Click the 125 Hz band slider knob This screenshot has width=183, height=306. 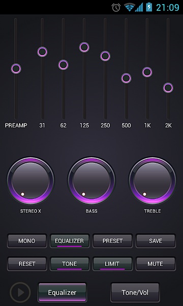84,47
